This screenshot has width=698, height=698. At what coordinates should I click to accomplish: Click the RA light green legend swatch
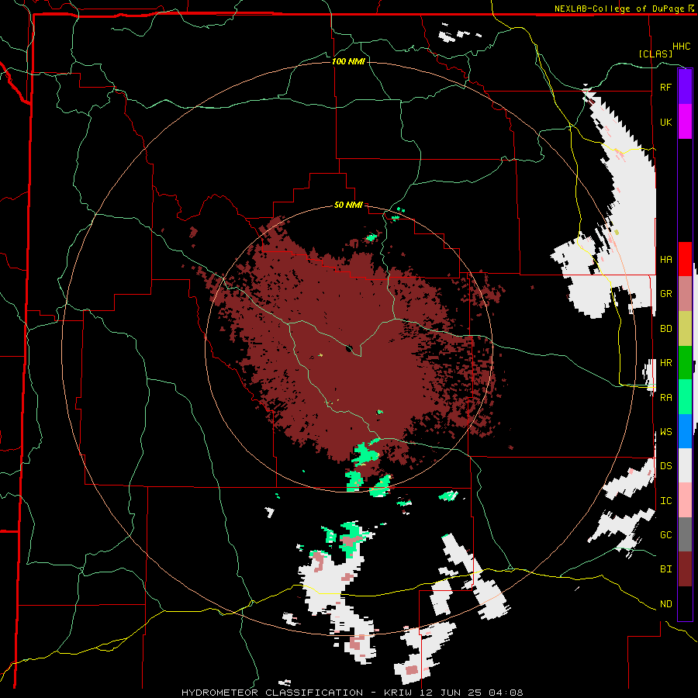[x=685, y=397]
